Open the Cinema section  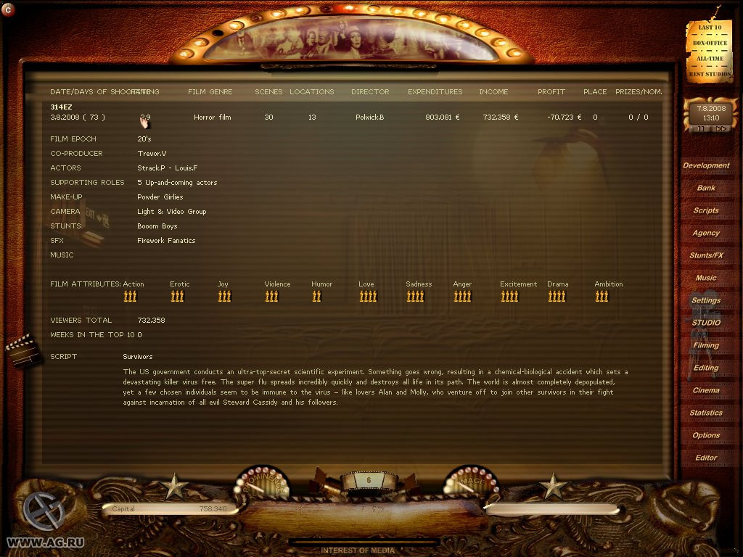coord(706,390)
